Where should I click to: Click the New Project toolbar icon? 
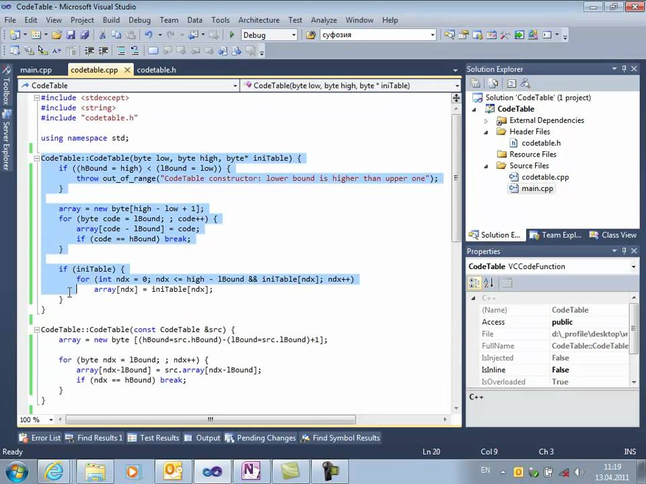[15, 35]
